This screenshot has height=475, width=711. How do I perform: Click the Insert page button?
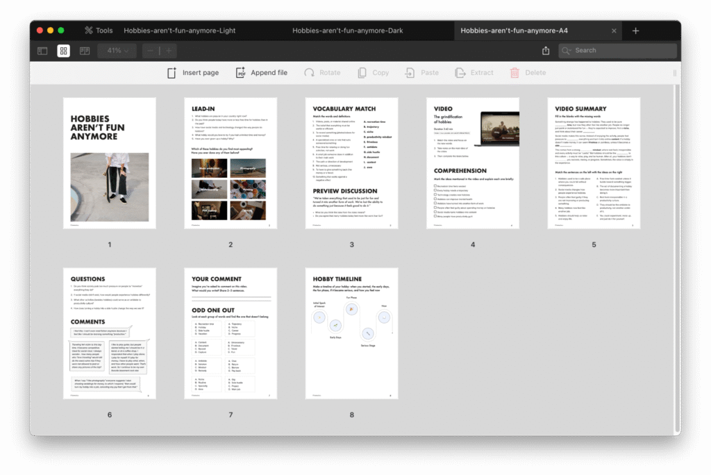pyautogui.click(x=193, y=73)
